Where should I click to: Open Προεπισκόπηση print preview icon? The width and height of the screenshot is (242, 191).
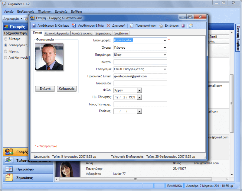click(x=132, y=26)
